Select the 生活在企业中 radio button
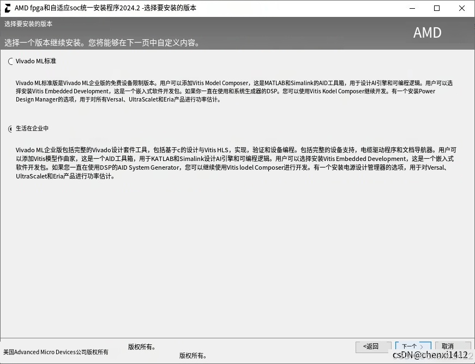Image resolution: width=475 pixels, height=364 pixels. (x=10, y=129)
